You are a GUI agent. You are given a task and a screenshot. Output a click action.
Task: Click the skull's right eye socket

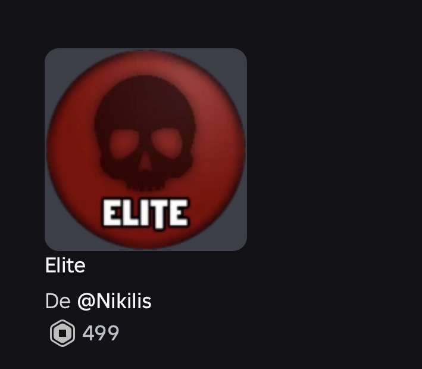tap(167, 143)
